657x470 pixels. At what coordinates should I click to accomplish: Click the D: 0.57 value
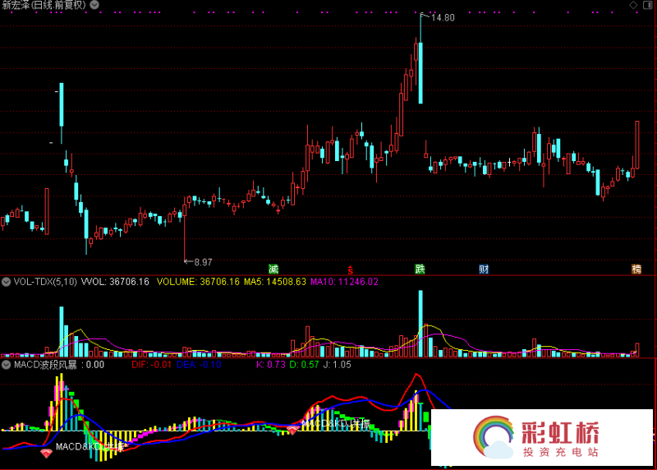(x=304, y=365)
